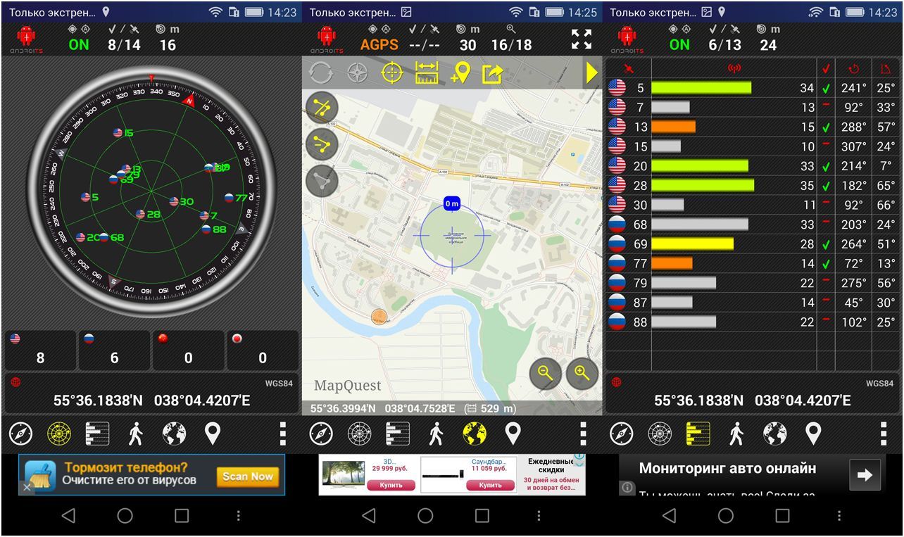Open overflow menu on left screen's tab bar
This screenshot has height=537, width=904.
(282, 434)
